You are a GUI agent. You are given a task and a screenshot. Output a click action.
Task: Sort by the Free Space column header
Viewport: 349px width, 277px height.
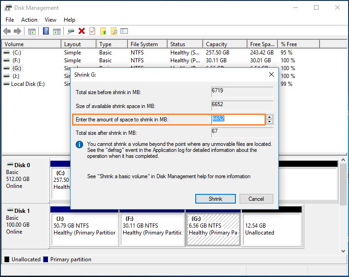click(x=262, y=44)
